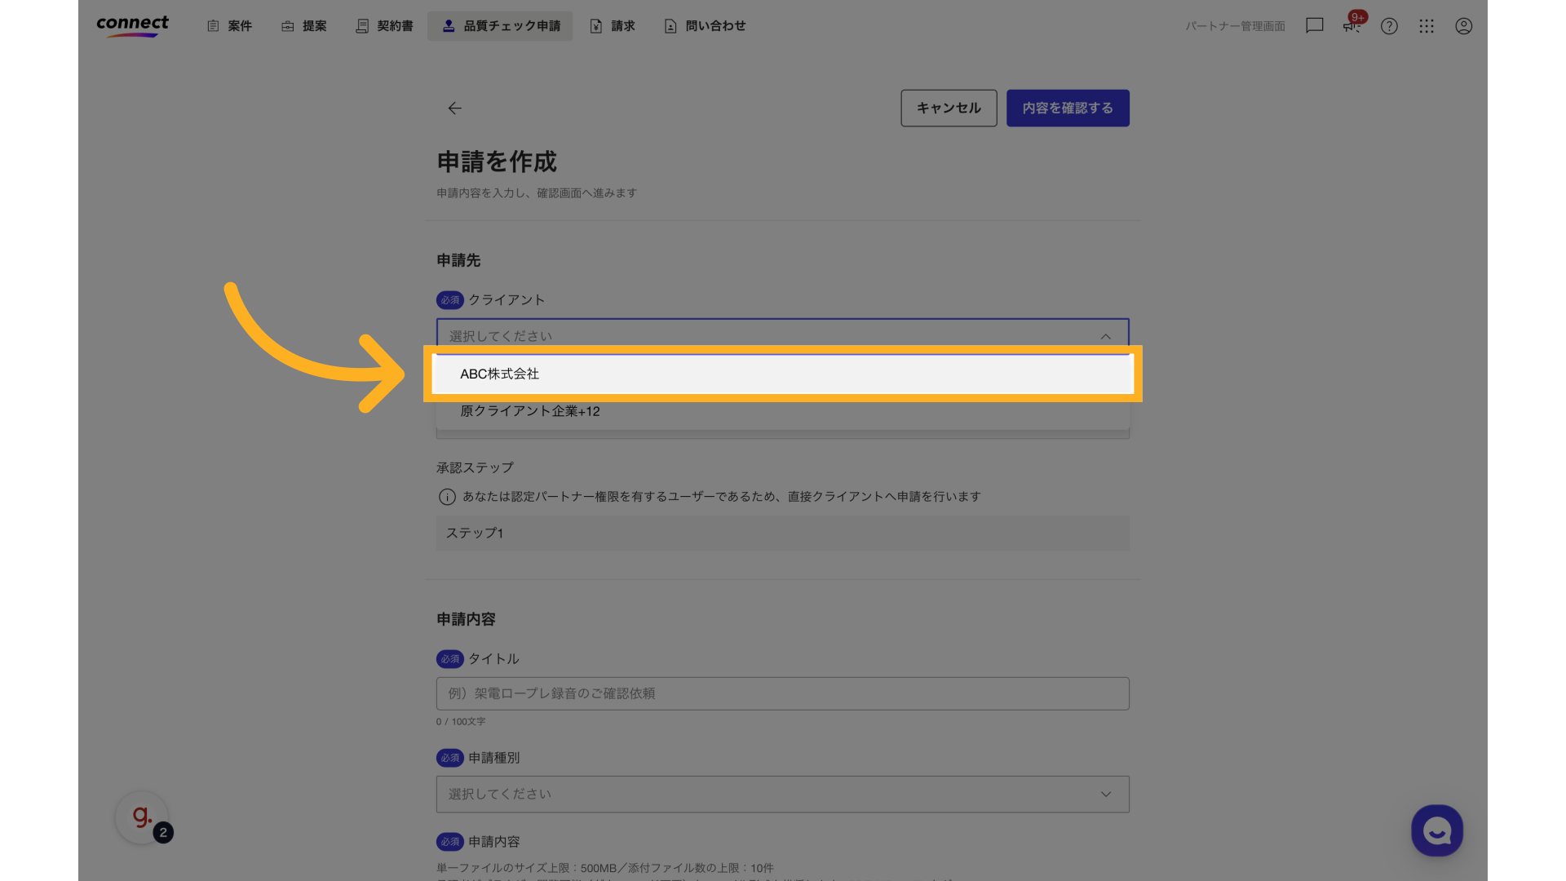Open the chat message icon
Viewport: 1566px width, 881px height.
tap(1314, 25)
